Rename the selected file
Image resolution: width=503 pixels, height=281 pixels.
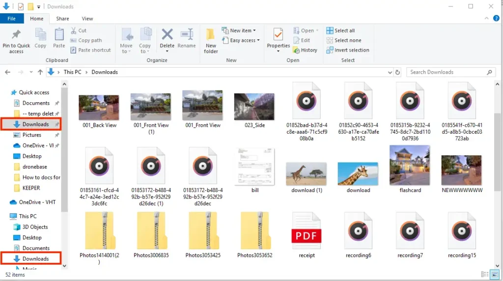click(187, 38)
